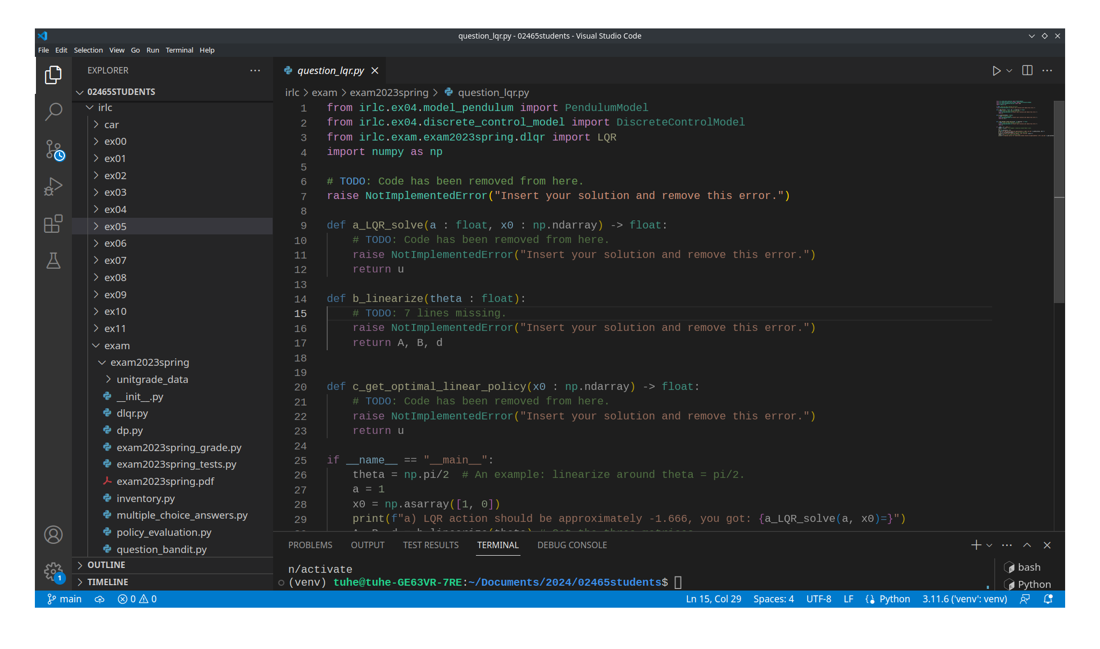Select the bash terminal instance

pyautogui.click(x=1023, y=567)
